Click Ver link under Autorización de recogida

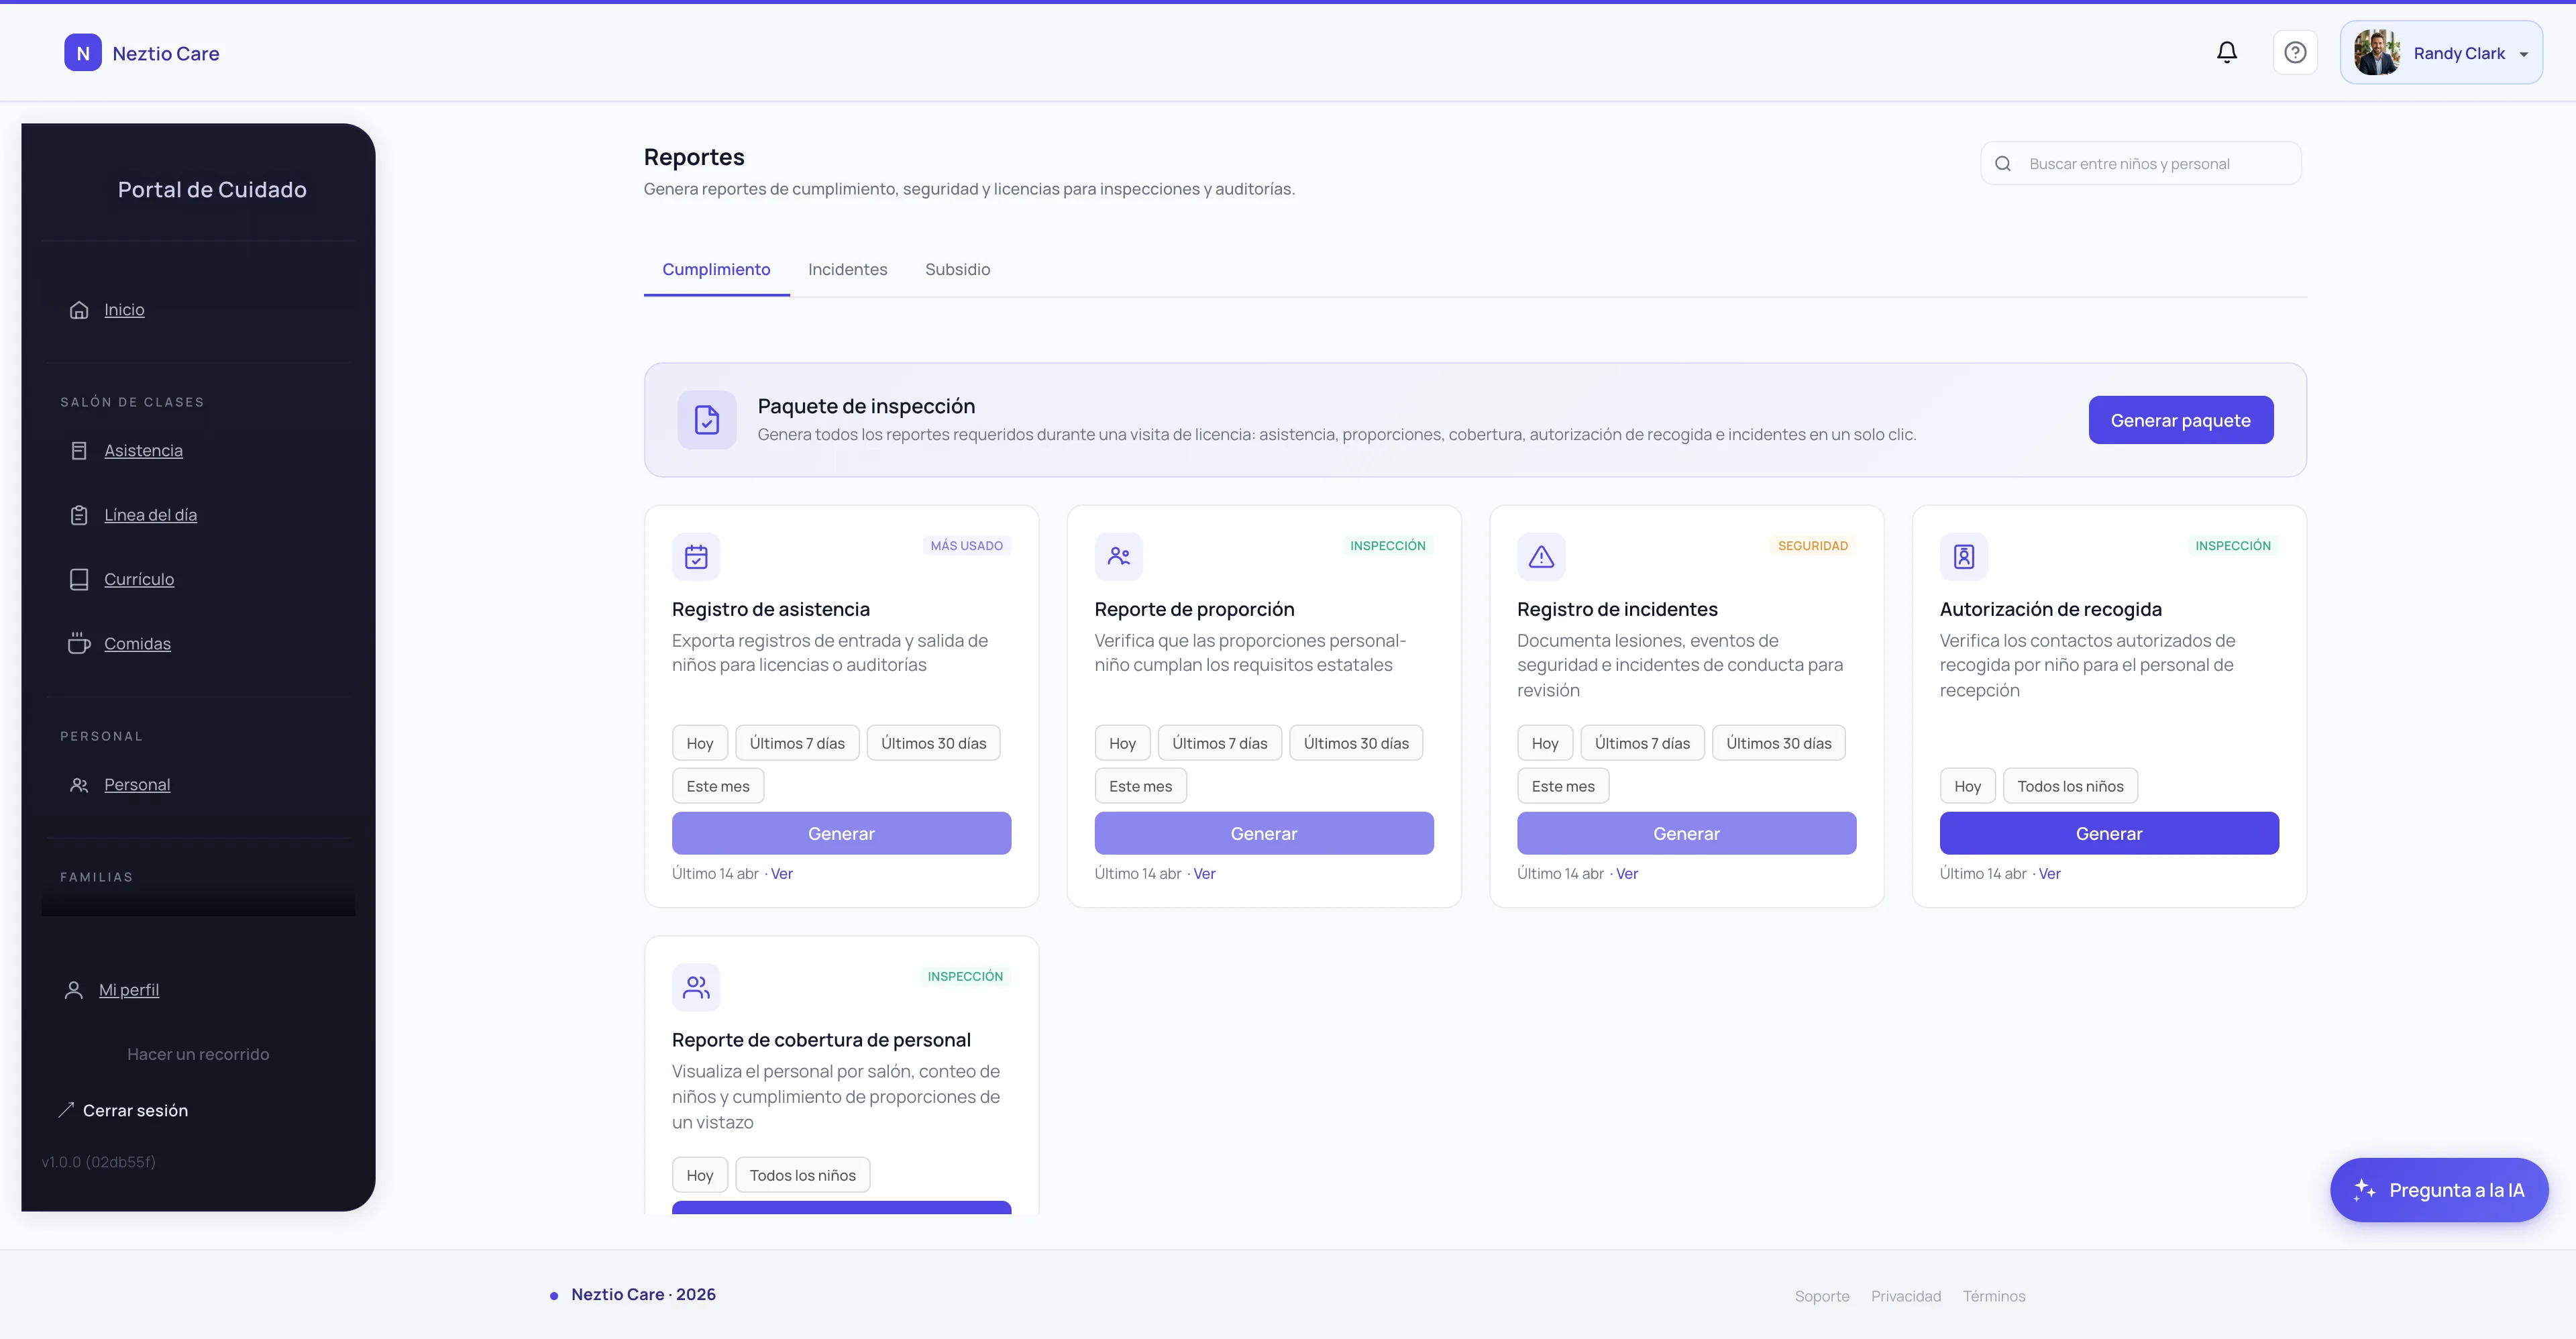2049,874
